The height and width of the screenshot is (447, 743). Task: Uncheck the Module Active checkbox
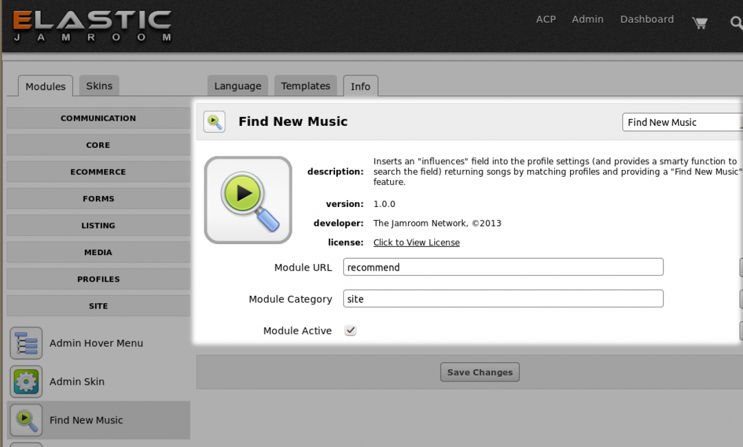point(350,330)
